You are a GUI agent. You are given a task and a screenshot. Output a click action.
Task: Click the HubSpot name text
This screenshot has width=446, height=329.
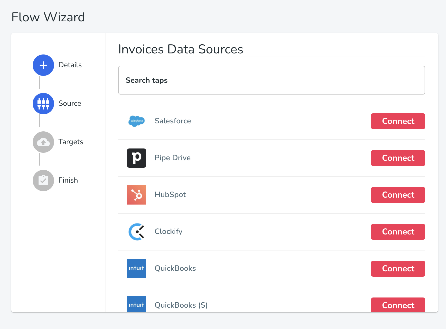(170, 195)
